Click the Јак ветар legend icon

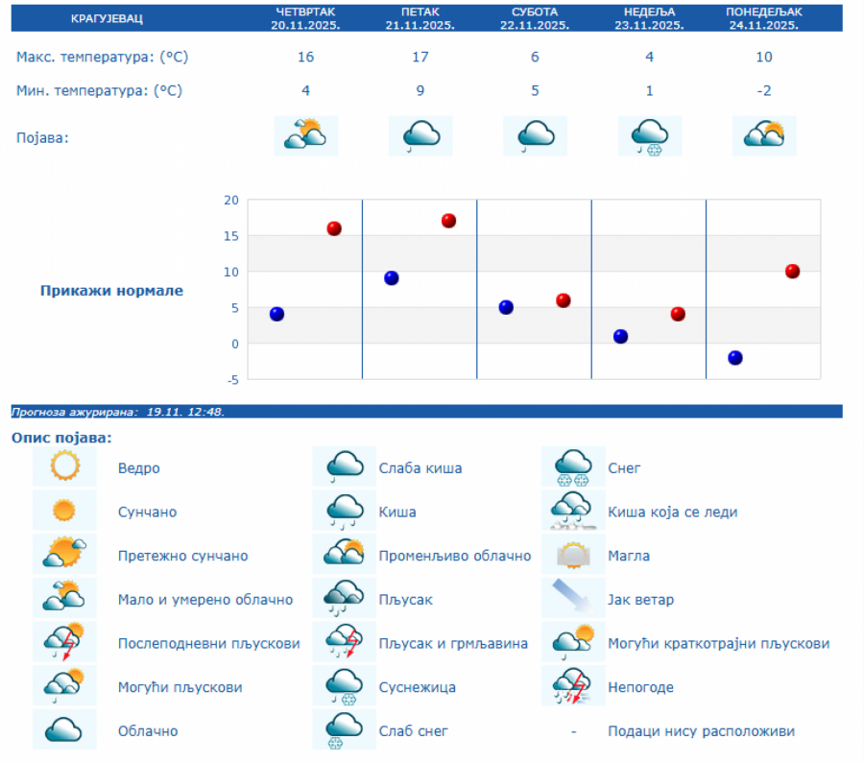573,599
